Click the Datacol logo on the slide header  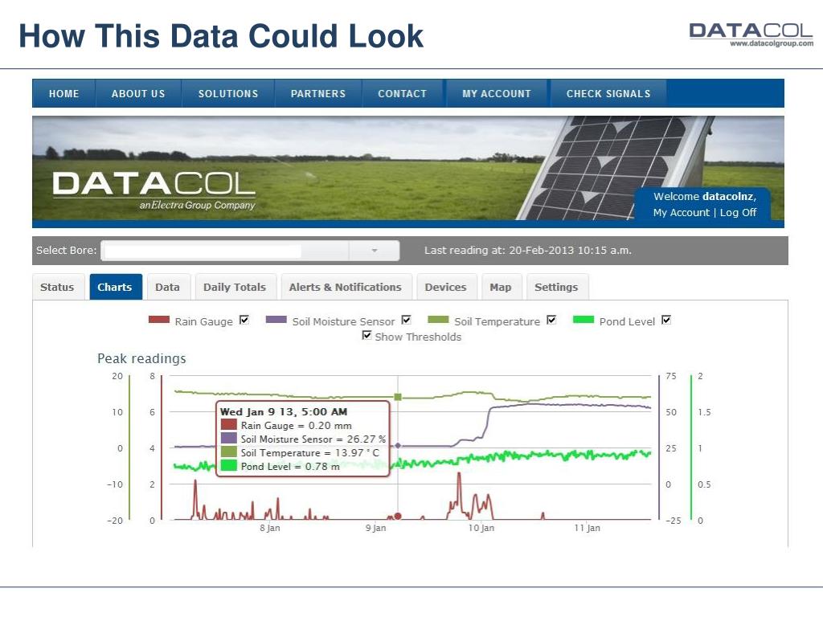pos(751,35)
